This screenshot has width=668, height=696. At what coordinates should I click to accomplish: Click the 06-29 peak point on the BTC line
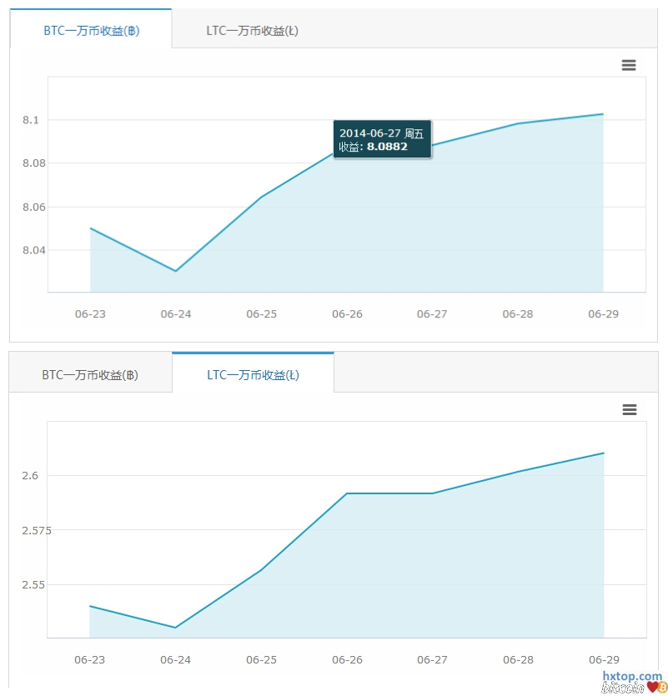pos(603,114)
